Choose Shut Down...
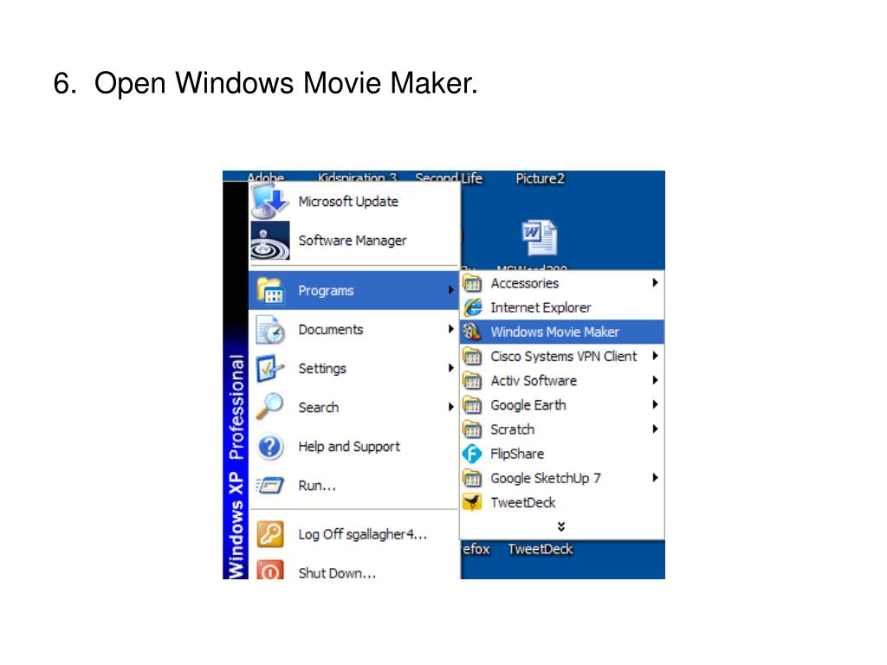This screenshot has width=887, height=665. [354, 570]
